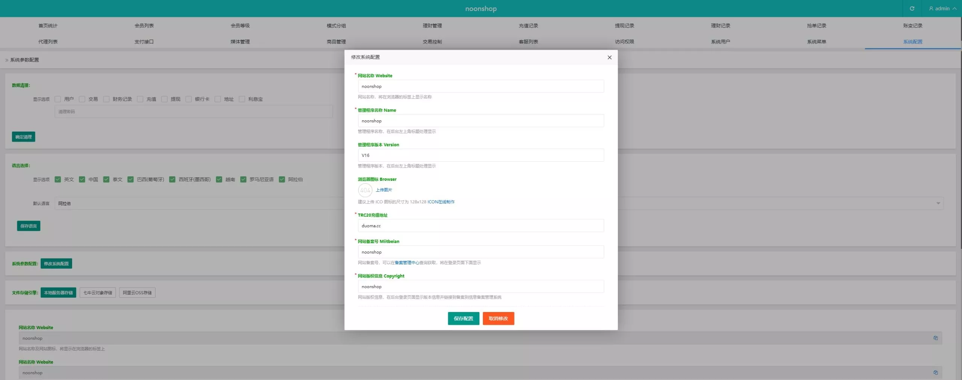
Task: Switch to the 系统菜单 tab
Action: 817,42
